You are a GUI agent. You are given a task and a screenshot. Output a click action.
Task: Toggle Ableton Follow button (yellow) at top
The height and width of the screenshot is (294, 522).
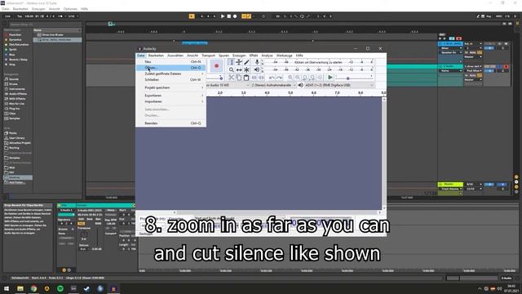[x=192, y=16]
